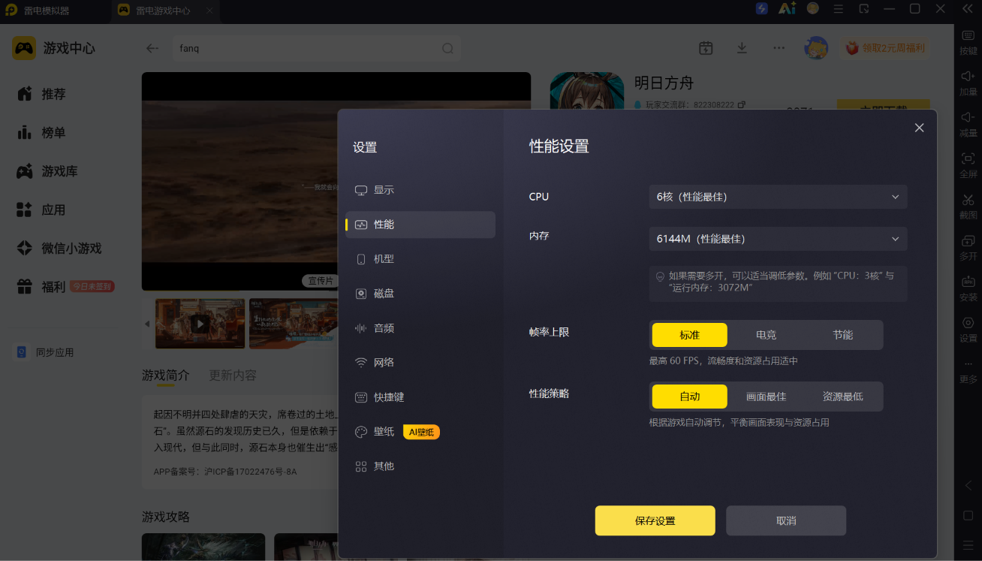Open the 性能 settings section
Image resolution: width=982 pixels, height=561 pixels.
(x=420, y=225)
